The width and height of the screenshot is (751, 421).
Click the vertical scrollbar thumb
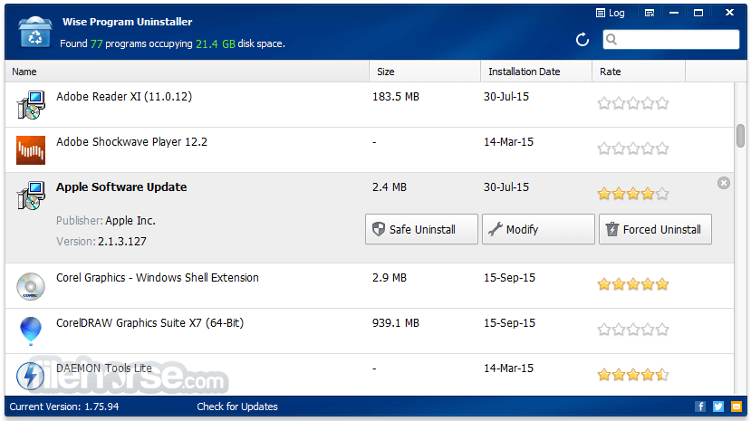[740, 136]
